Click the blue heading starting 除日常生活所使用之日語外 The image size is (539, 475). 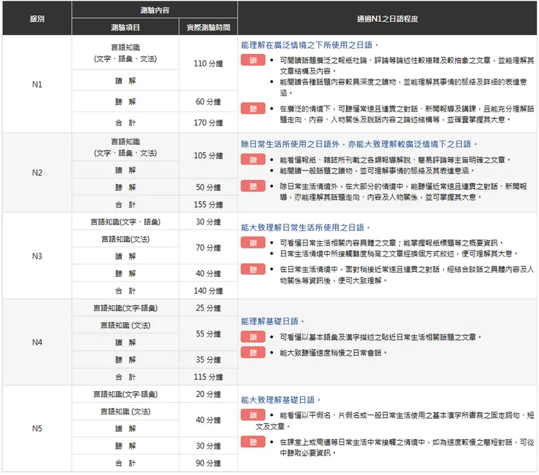358,144
